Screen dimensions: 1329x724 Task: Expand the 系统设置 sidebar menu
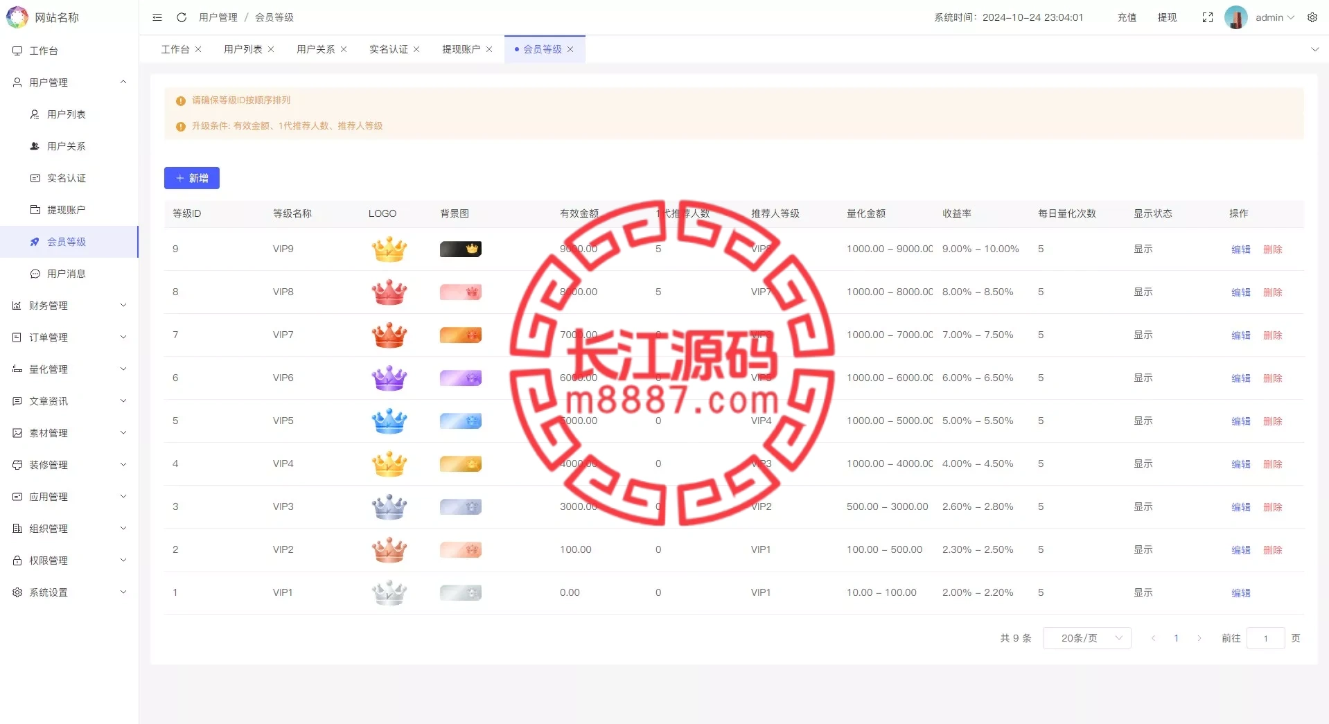(69, 592)
